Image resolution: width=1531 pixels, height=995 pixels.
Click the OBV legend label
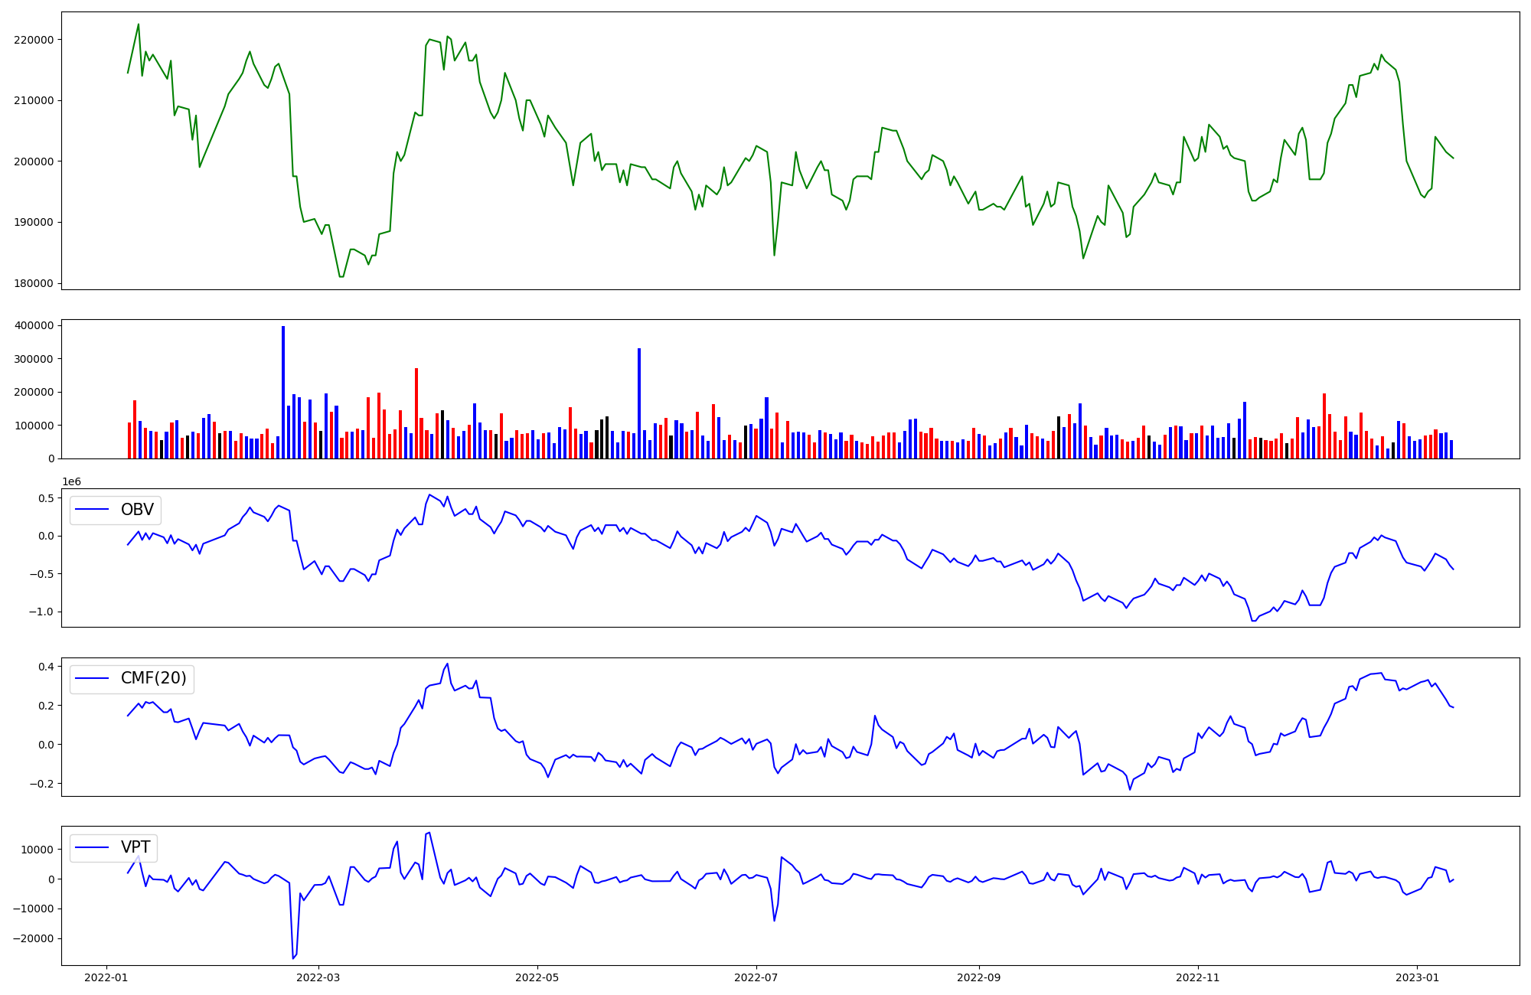pyautogui.click(x=137, y=510)
